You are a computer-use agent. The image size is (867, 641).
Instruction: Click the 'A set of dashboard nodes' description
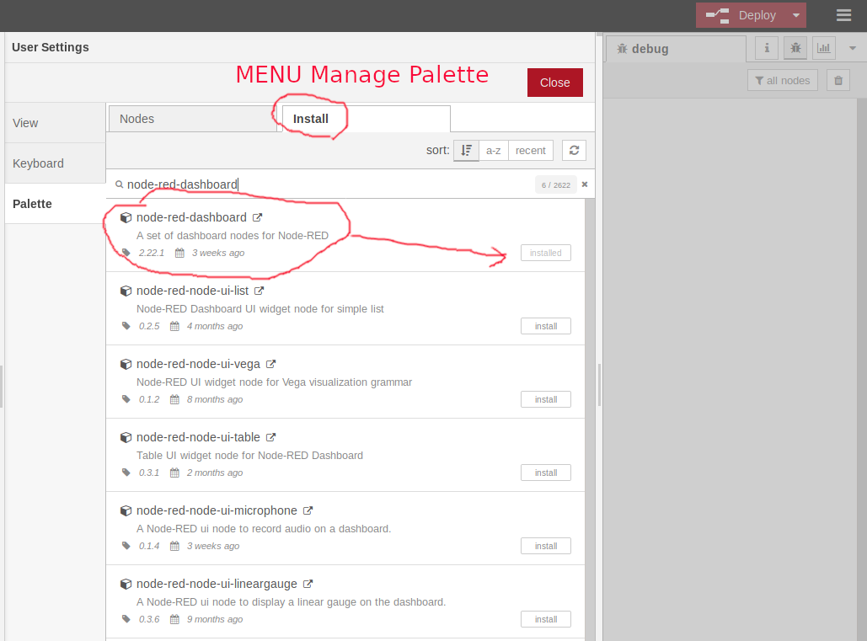click(x=233, y=235)
